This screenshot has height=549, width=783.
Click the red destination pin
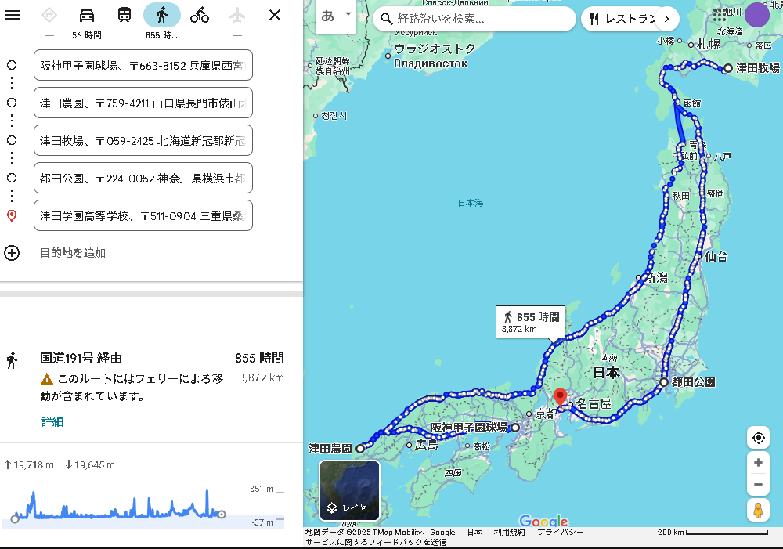click(561, 397)
